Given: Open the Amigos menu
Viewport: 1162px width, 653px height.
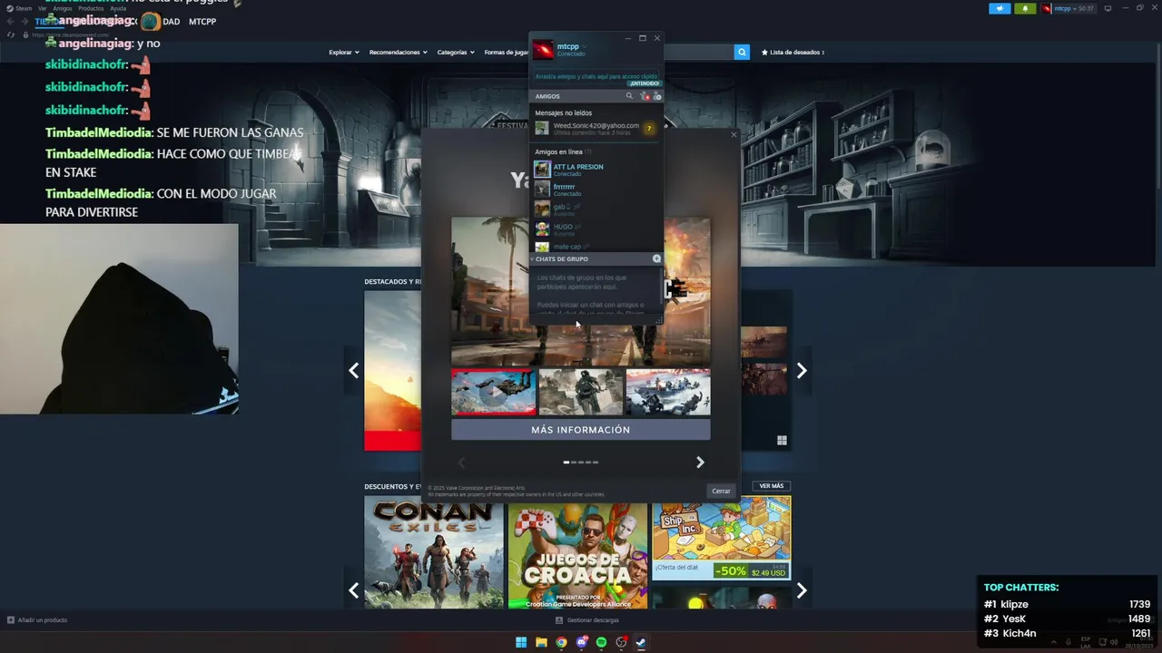Looking at the screenshot, I should click(x=63, y=8).
